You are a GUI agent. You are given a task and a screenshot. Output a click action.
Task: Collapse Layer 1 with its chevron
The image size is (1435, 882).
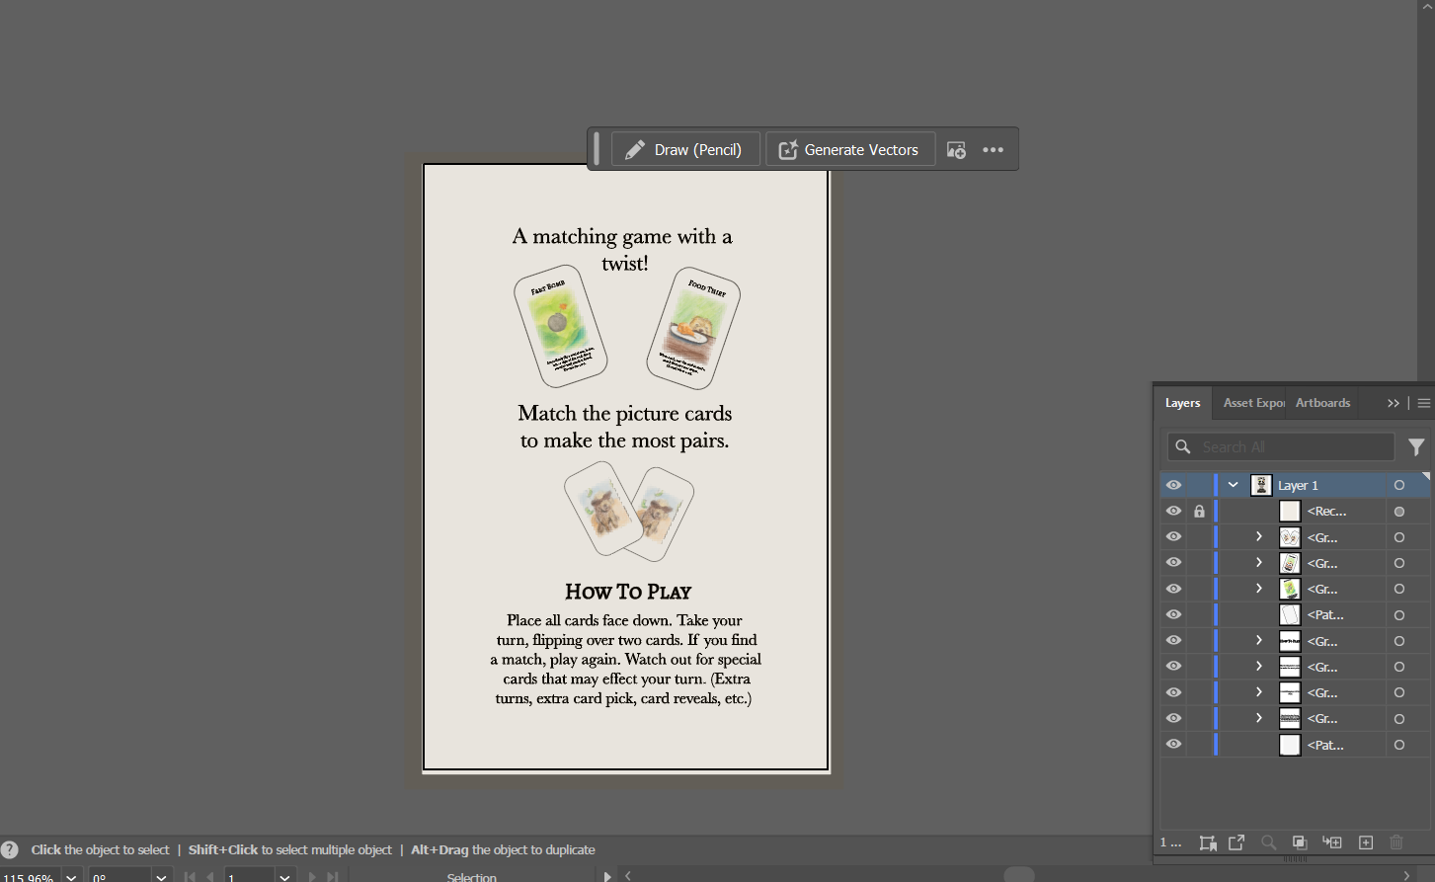pyautogui.click(x=1234, y=485)
